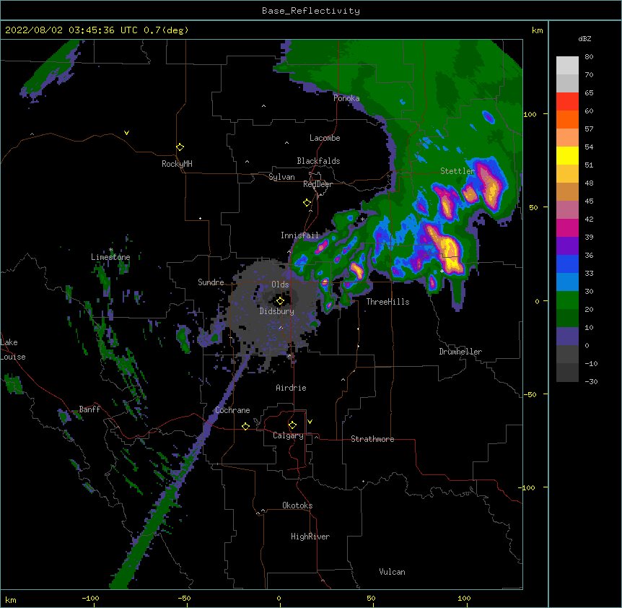Viewport: 622px width, 608px height.
Task: Click the Ponoka town label
Action: coord(346,98)
